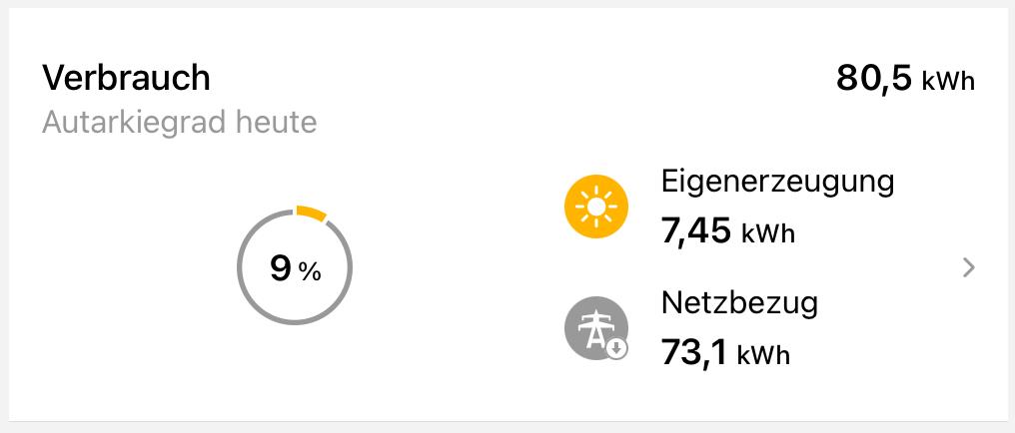The height and width of the screenshot is (433, 1015).
Task: Click the kWh unit next to 80,5
Action: (x=948, y=82)
